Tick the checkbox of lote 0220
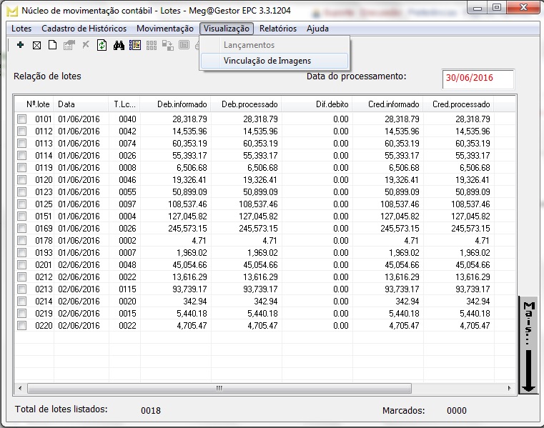Image resolution: width=544 pixels, height=428 pixels. pos(22,325)
